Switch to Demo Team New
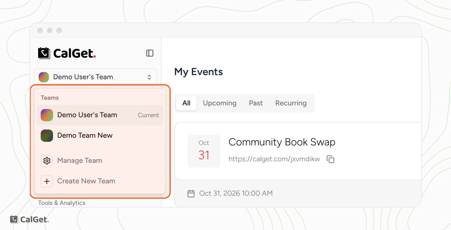The height and width of the screenshot is (230, 451). coord(100,136)
